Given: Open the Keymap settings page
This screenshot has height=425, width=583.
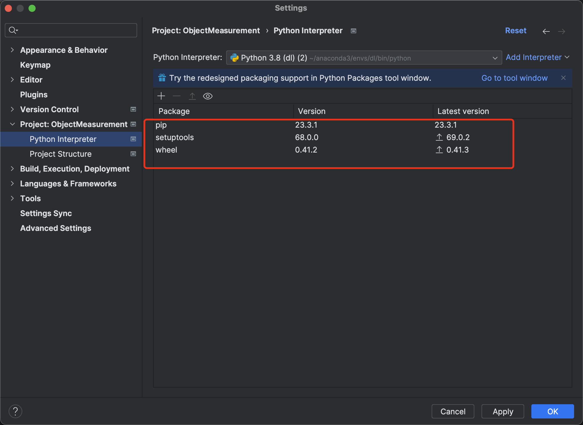Looking at the screenshot, I should [35, 65].
